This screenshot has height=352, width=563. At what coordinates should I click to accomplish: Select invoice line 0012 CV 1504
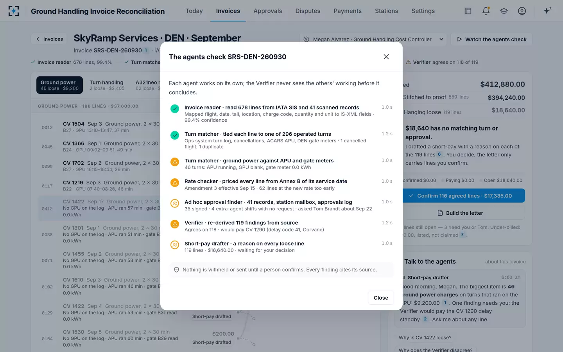point(99,127)
